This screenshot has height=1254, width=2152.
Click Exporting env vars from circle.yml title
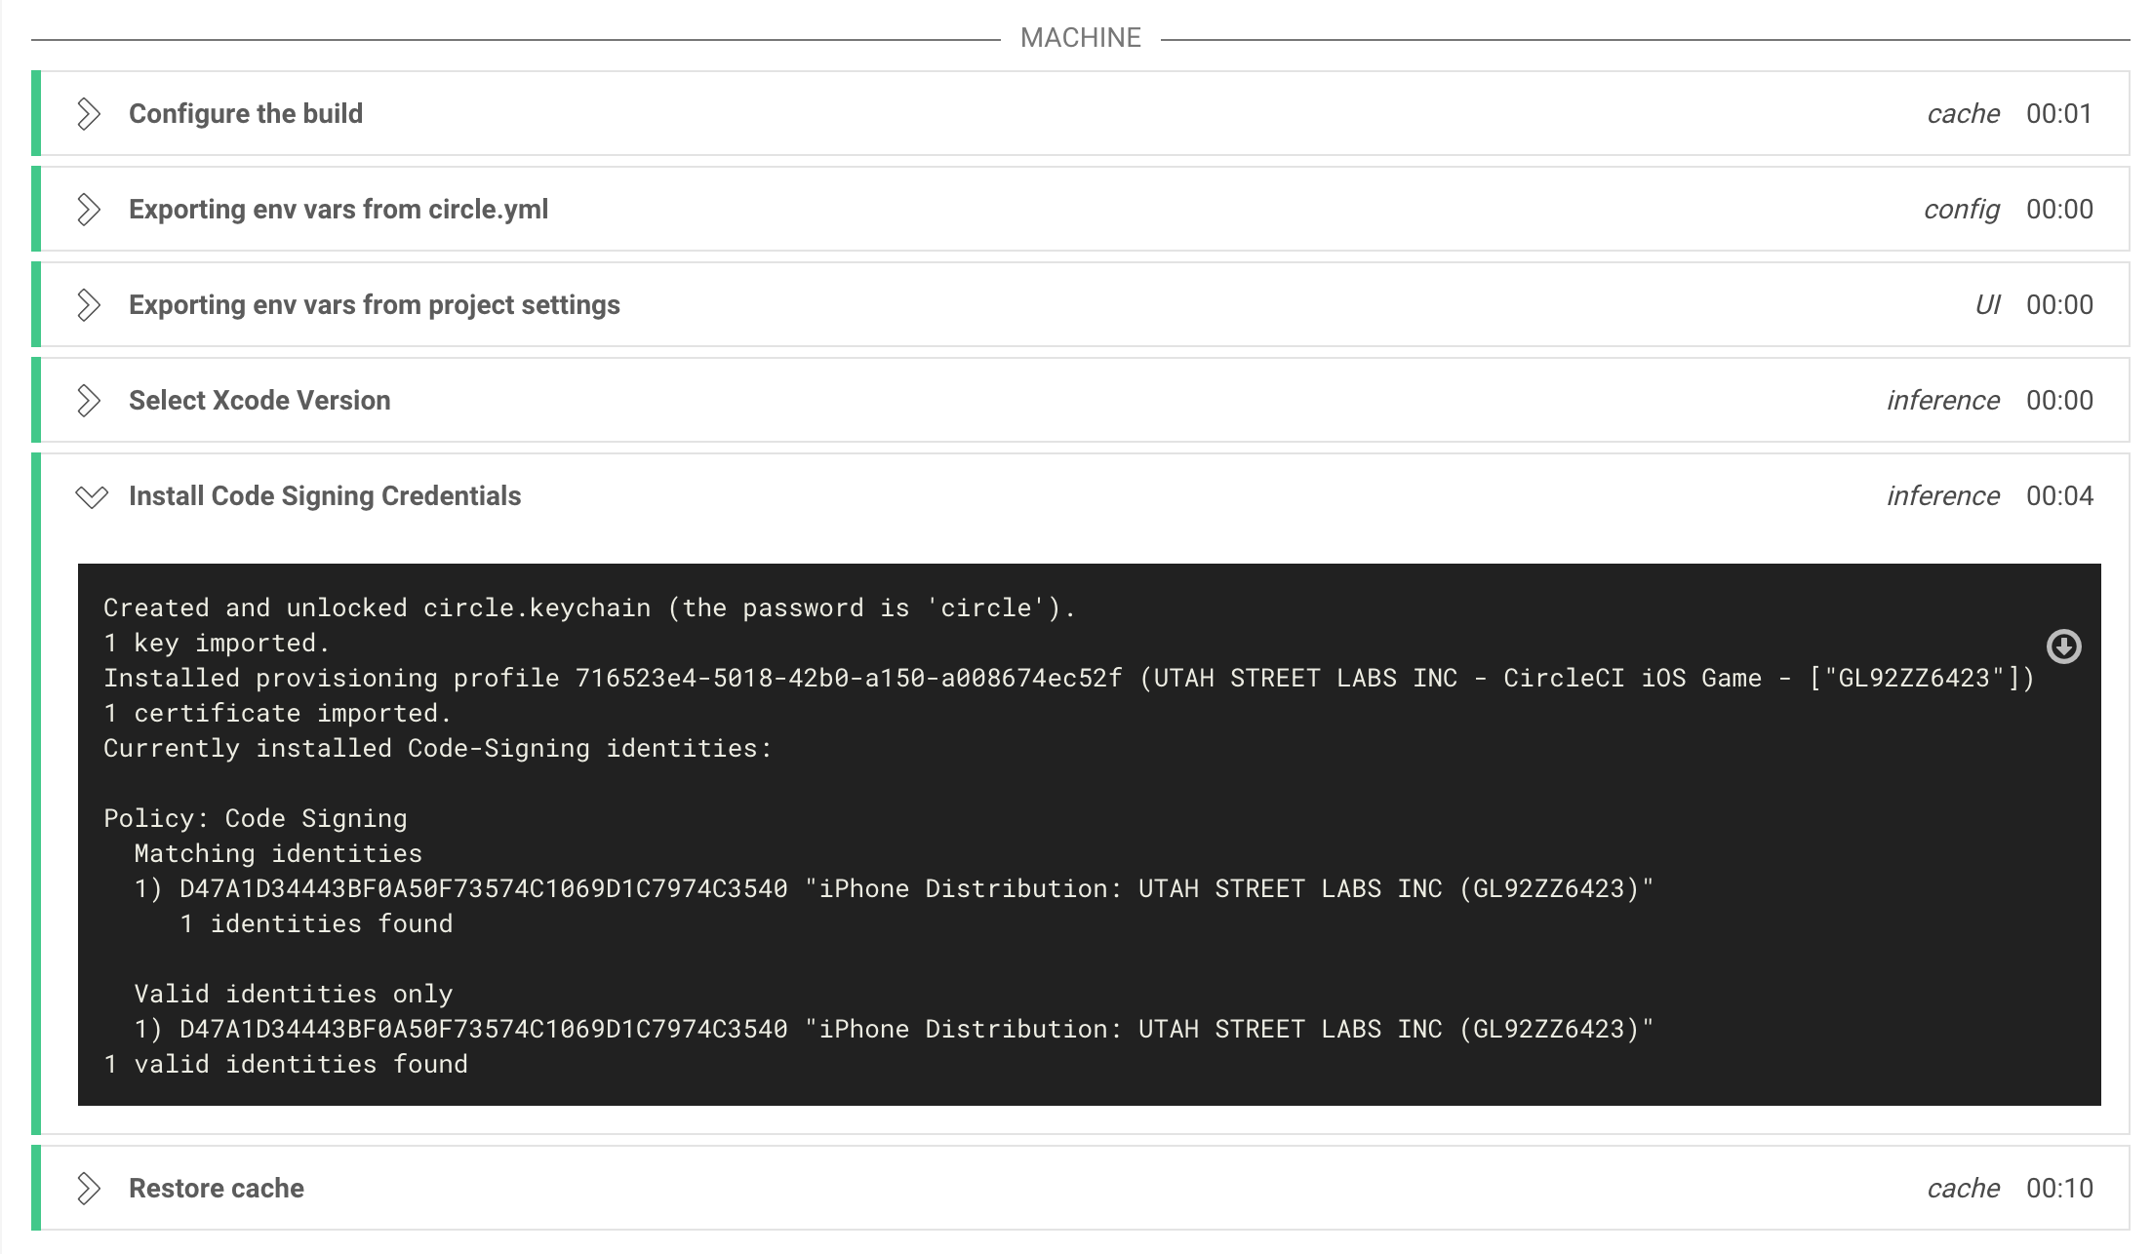tap(339, 210)
